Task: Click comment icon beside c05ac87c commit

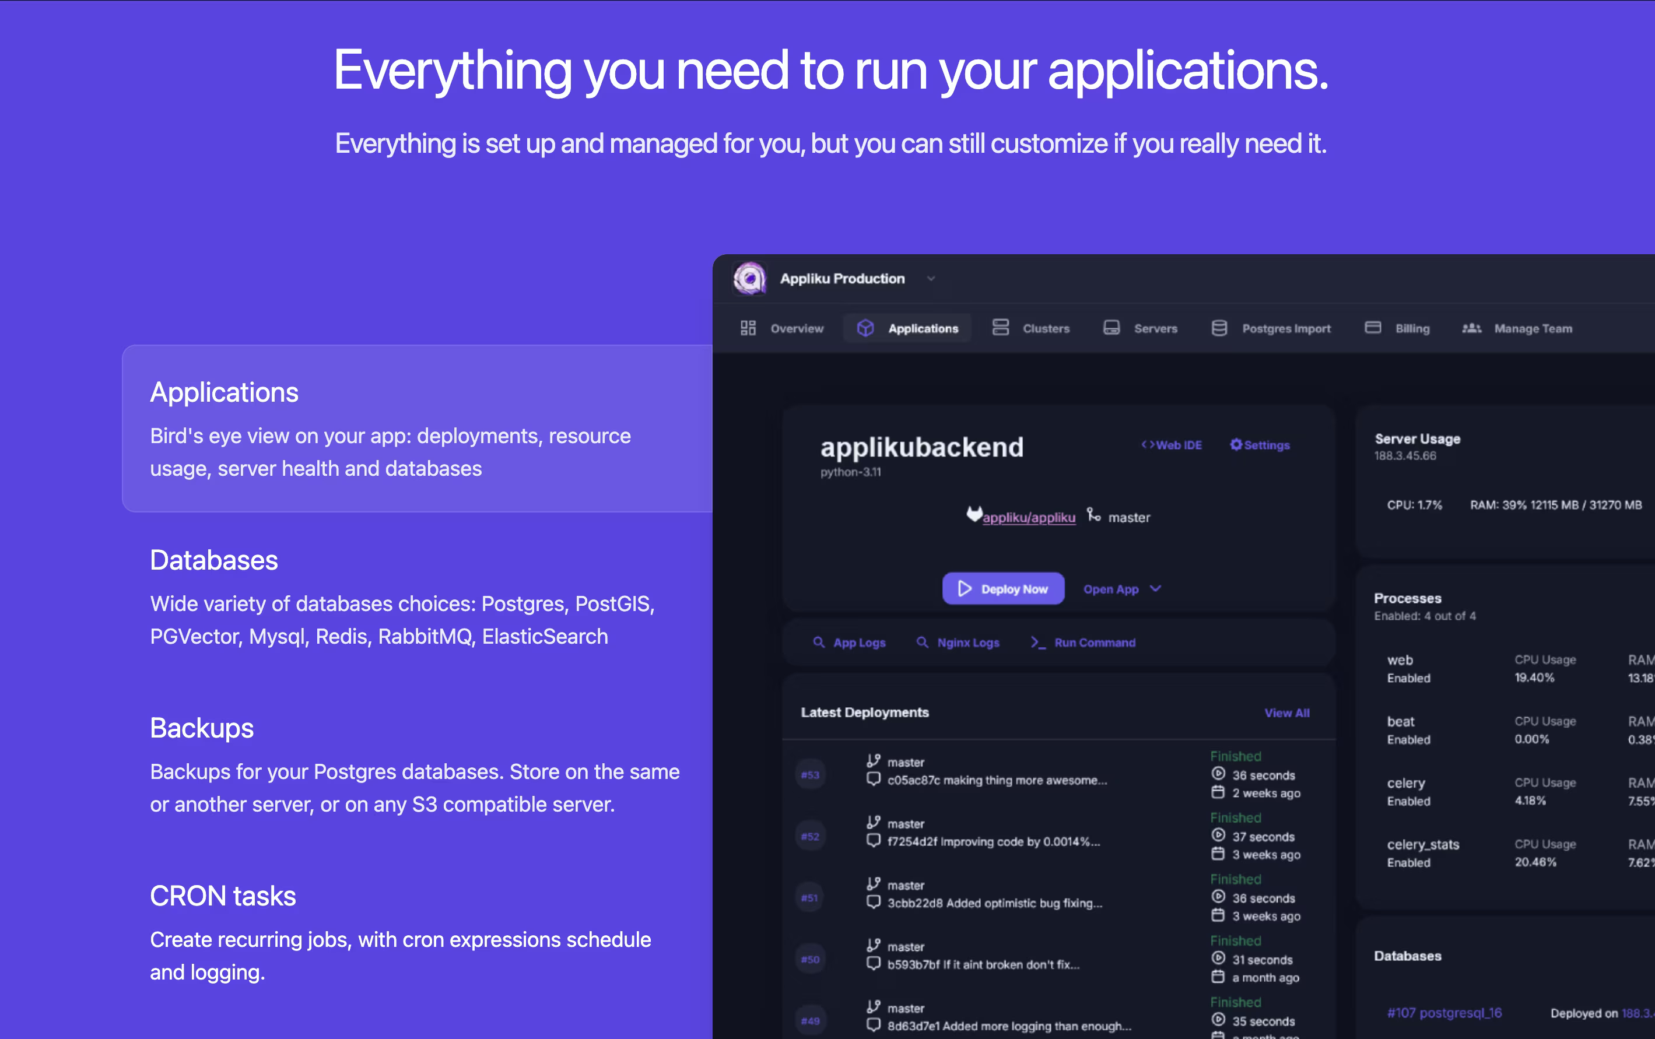Action: pyautogui.click(x=873, y=779)
